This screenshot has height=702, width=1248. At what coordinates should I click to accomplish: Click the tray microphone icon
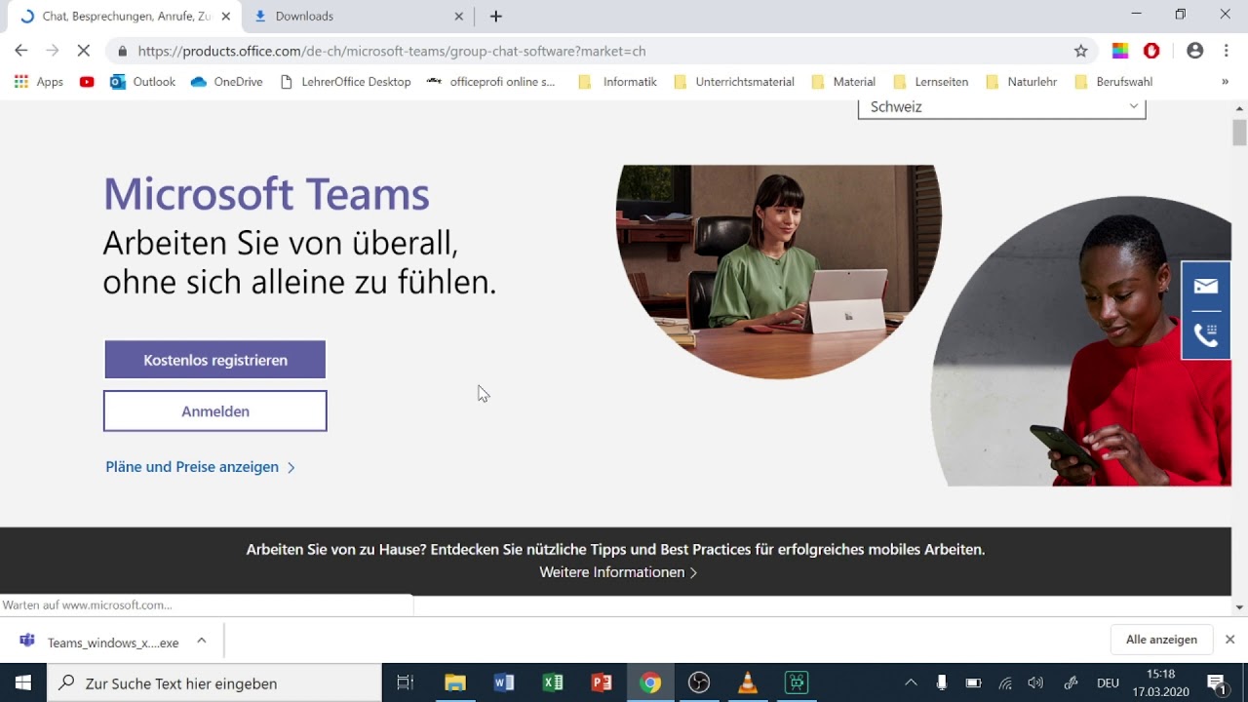942,682
